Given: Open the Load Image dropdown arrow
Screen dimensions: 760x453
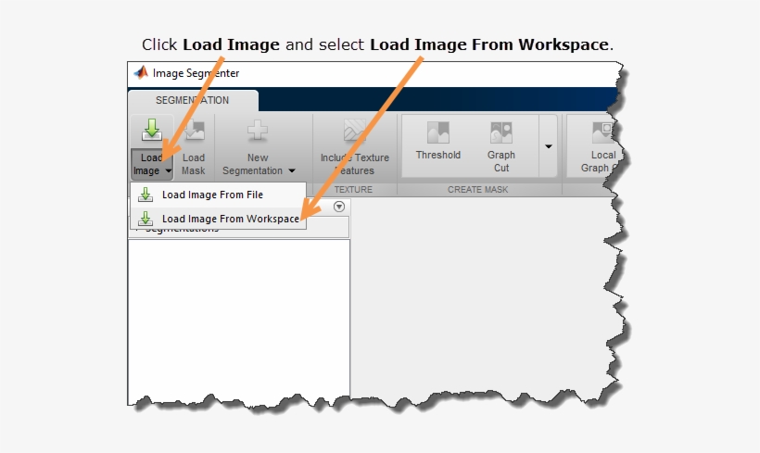Looking at the screenshot, I should coord(168,171).
